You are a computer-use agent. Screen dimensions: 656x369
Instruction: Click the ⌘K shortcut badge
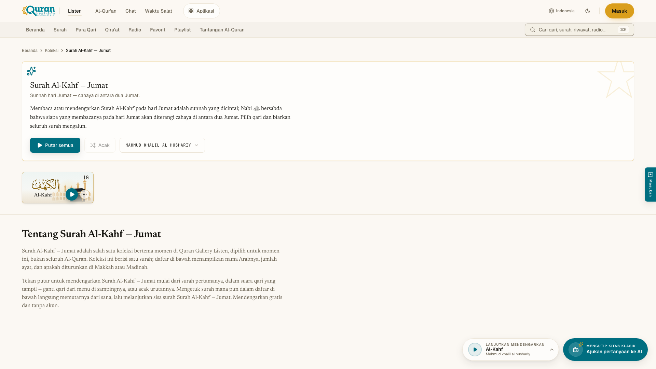point(623,30)
